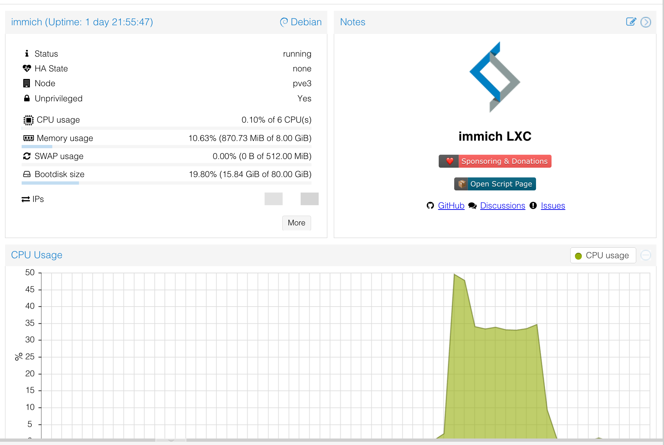Screen dimensions: 664x445
Task: Click the green CPU usage legend dot
Action: (578, 256)
